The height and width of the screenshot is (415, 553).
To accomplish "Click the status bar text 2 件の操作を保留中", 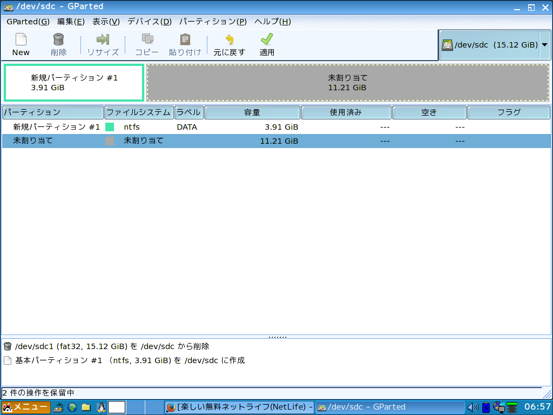I will click(38, 392).
